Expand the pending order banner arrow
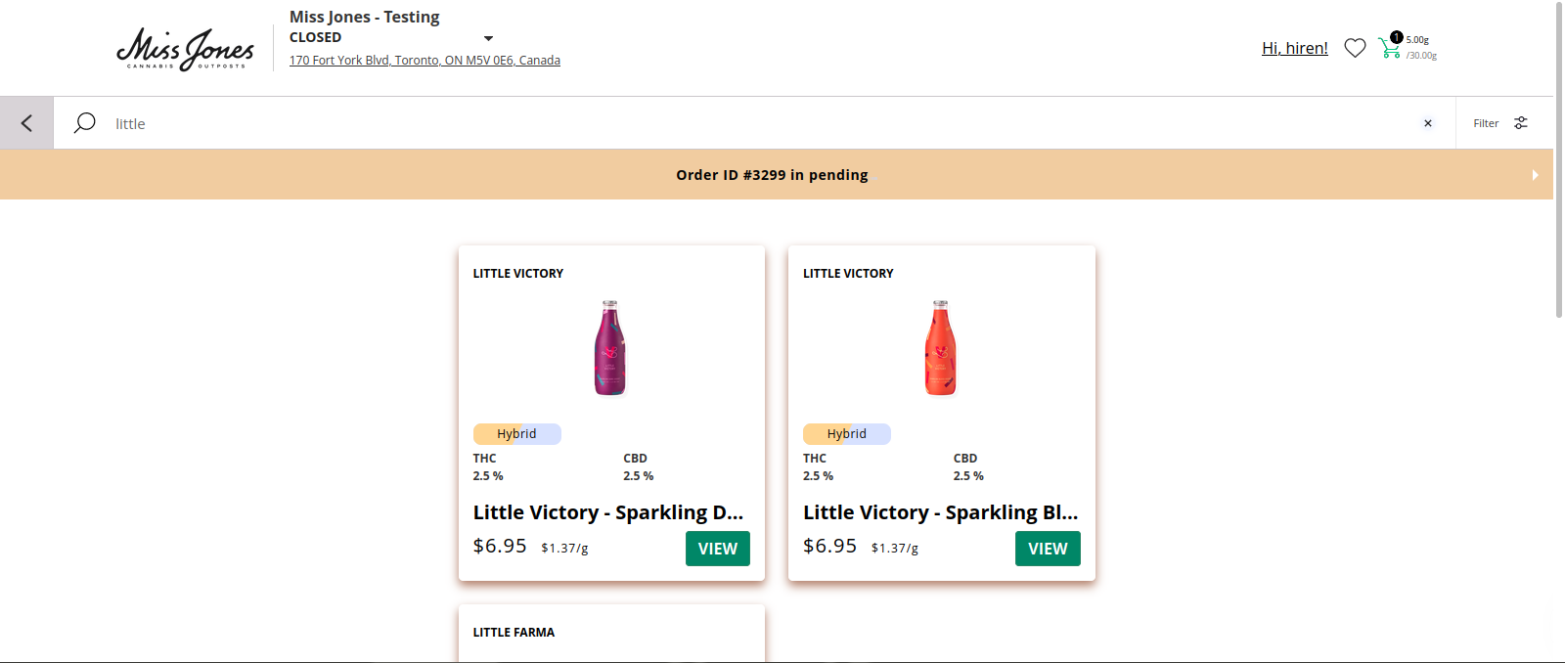This screenshot has width=1565, height=663. click(x=1535, y=175)
